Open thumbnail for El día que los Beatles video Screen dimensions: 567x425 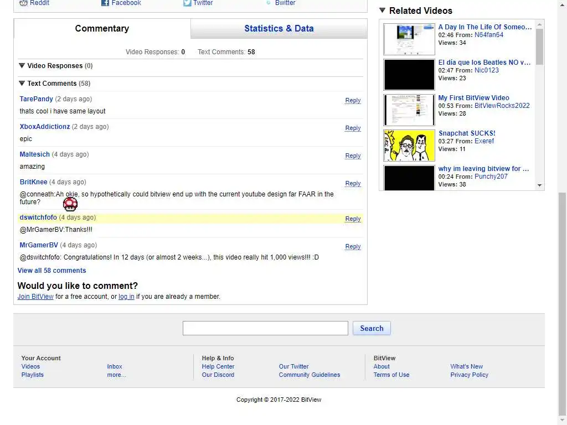[x=409, y=75]
